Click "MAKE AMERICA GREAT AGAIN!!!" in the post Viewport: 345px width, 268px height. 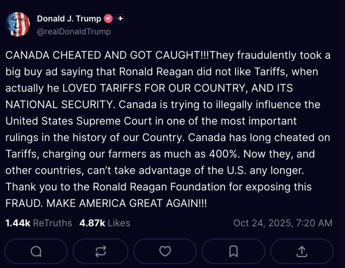tap(126, 204)
